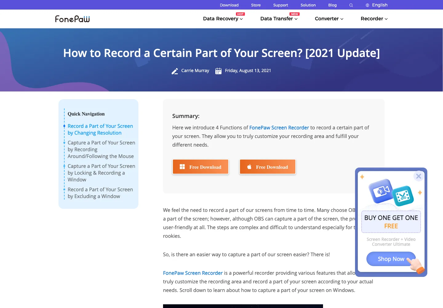443x308 pixels.
Task: Click the BUY ONE GET ONE FREE banner
Action: click(391, 222)
